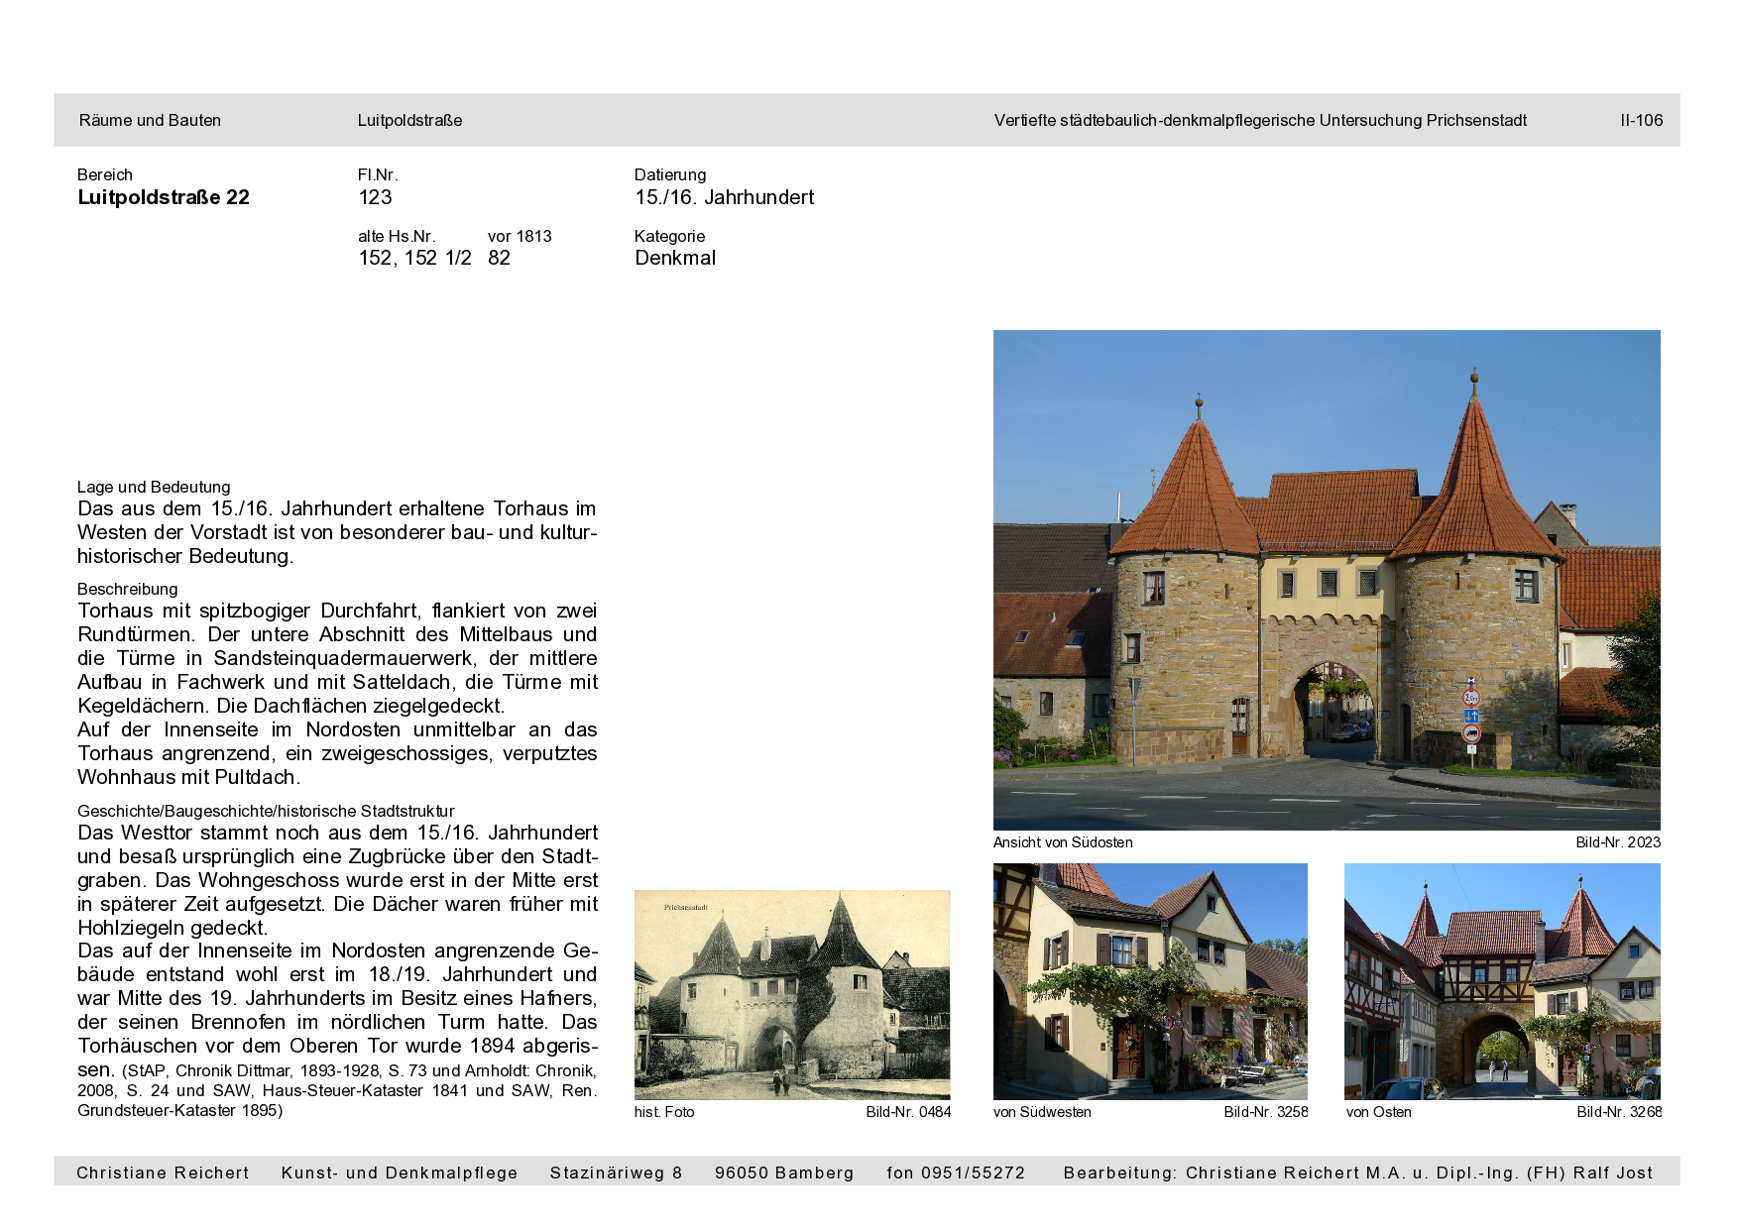Click the 'Geschichte/Baugeschichte/historische Stadtstruktur' heading
1739x1229 pixels.
266,811
